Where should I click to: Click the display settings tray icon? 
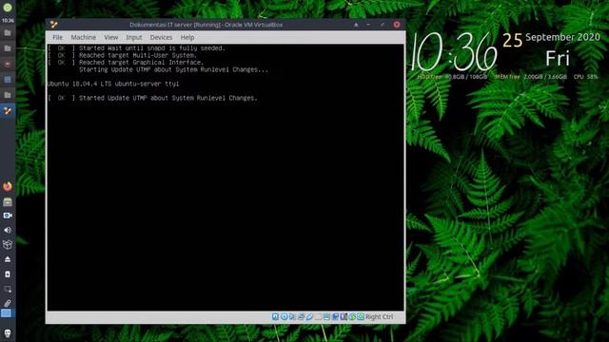point(8,289)
